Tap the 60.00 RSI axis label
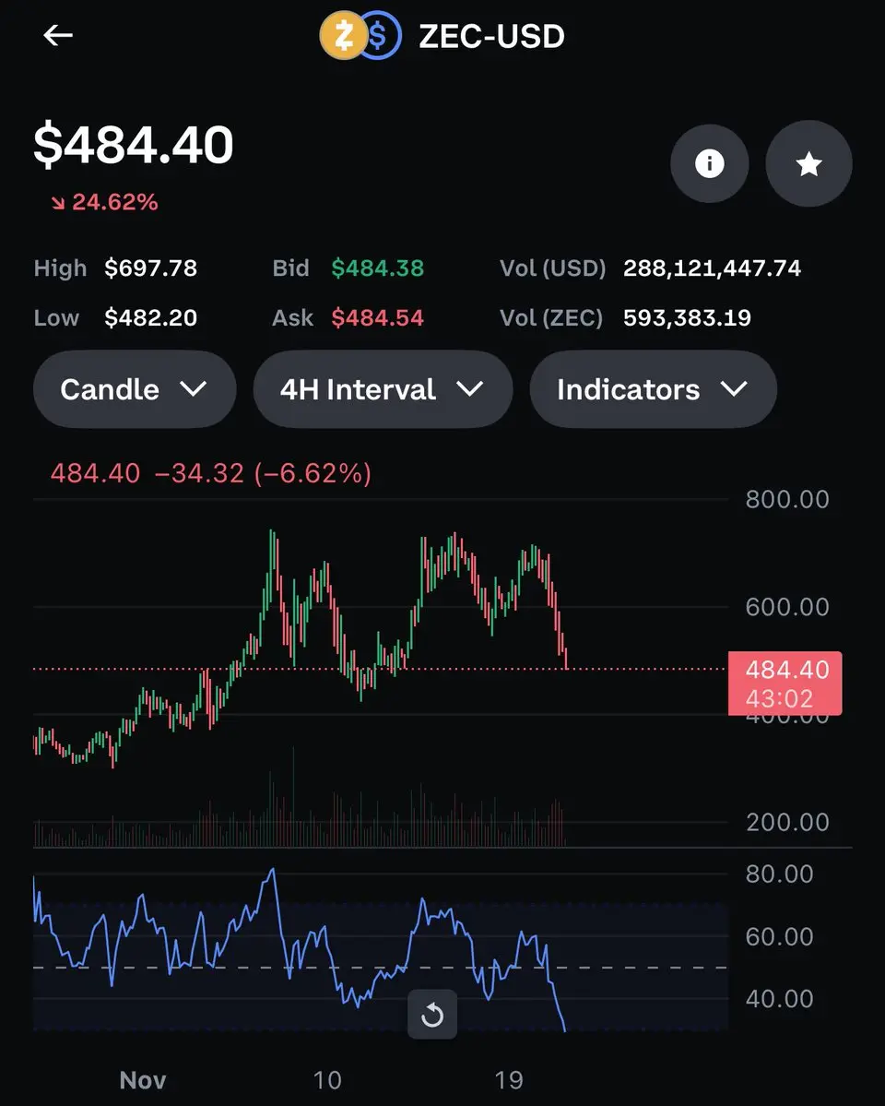 pyautogui.click(x=780, y=936)
